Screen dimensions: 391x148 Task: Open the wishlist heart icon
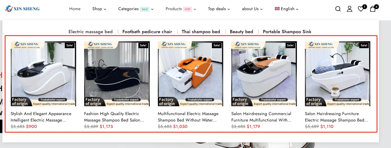pos(361,9)
